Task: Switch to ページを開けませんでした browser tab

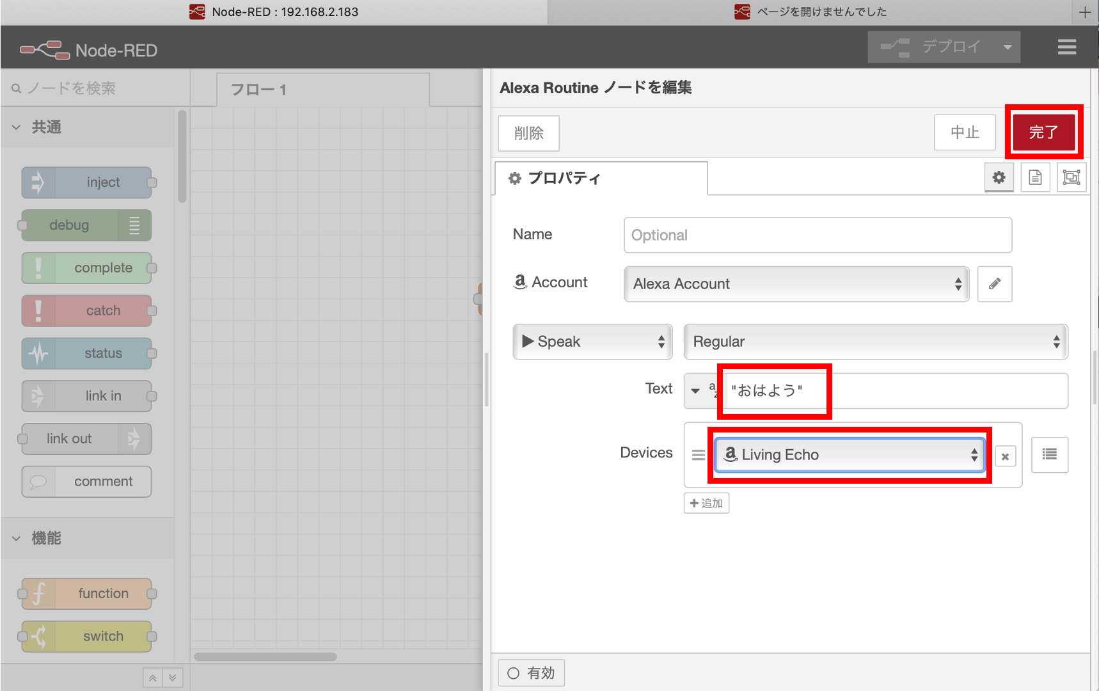Action: pos(810,12)
